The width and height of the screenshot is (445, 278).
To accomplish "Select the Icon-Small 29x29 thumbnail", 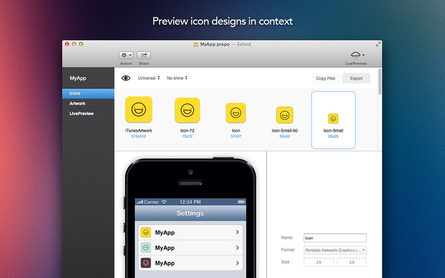I will coord(333,118).
